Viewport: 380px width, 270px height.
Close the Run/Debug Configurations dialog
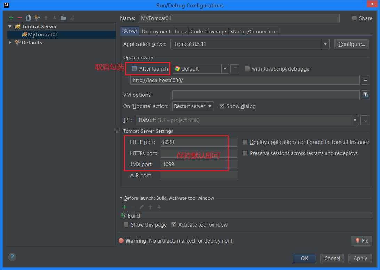[x=372, y=4]
